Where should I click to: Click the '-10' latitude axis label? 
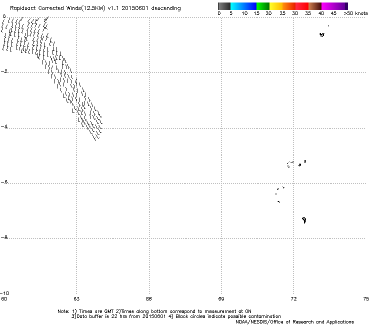coord(4,293)
